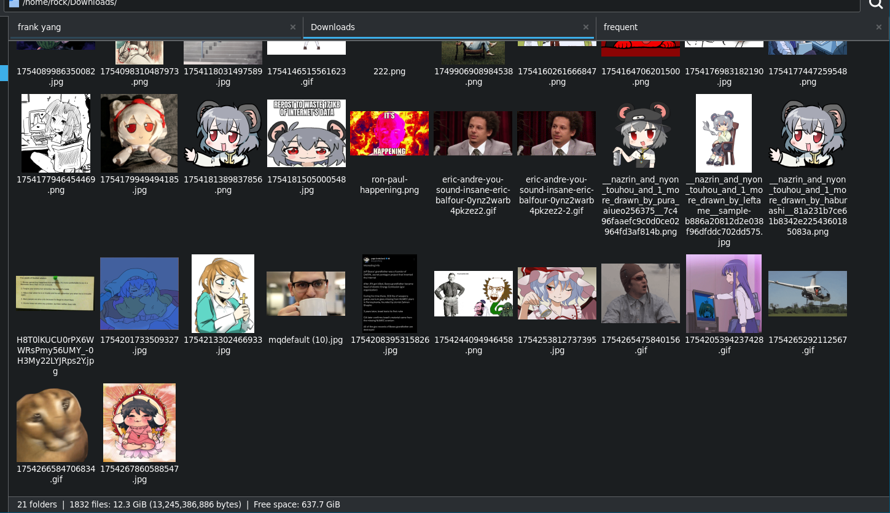
Task: Select file name 1754098310487973.png
Action: pos(139,76)
